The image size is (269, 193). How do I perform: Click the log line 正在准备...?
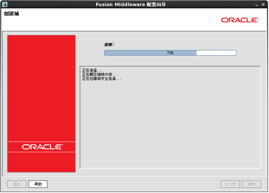(x=92, y=71)
